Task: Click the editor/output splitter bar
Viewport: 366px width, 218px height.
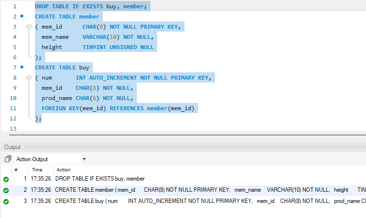Action: click(188, 135)
